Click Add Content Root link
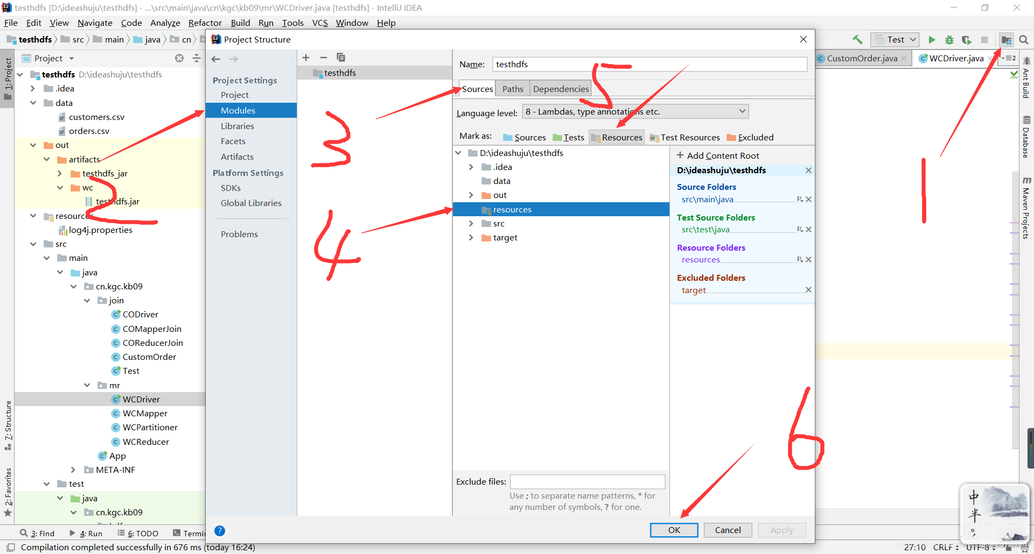 click(x=718, y=156)
